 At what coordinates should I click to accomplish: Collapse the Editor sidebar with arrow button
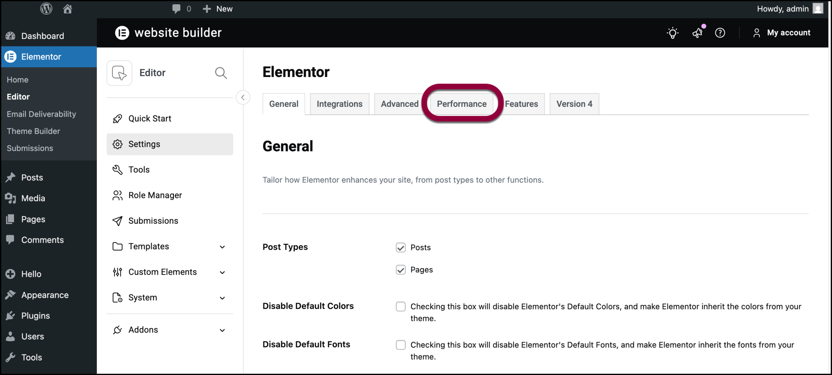(243, 97)
